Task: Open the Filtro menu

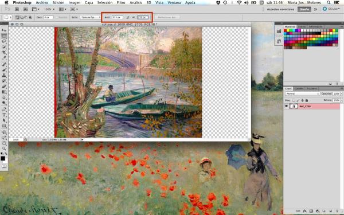Action: [121, 3]
